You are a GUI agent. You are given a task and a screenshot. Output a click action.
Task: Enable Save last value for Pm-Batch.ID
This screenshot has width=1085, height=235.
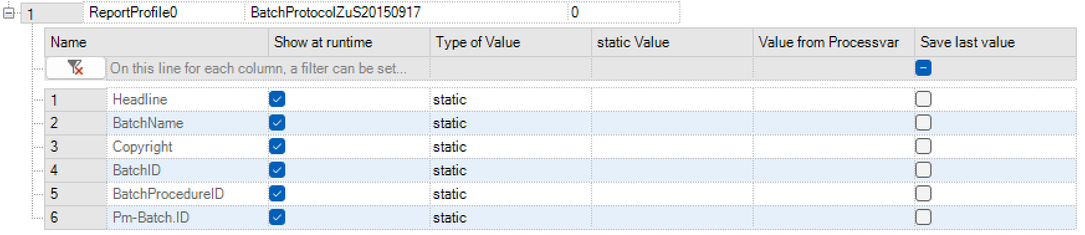[x=923, y=217]
